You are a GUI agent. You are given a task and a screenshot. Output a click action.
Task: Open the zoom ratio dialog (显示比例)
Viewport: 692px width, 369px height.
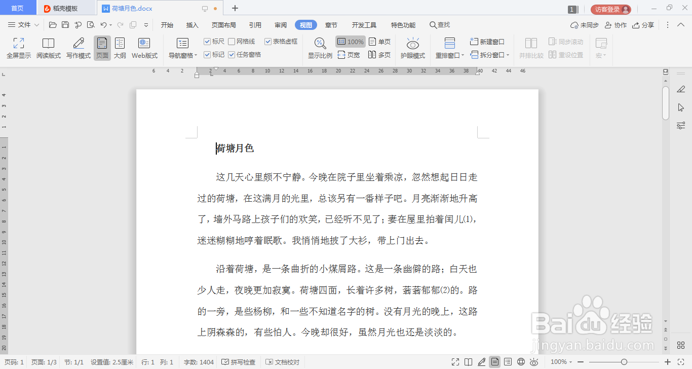pos(320,48)
